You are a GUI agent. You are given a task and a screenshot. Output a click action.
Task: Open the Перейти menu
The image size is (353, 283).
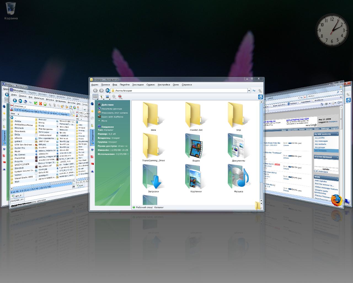(125, 85)
